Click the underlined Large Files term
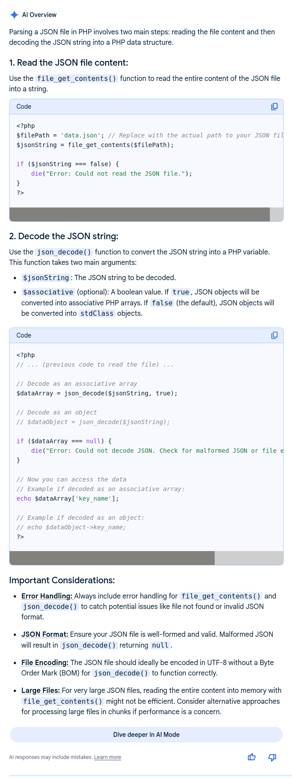The image size is (292, 779). pos(41,690)
